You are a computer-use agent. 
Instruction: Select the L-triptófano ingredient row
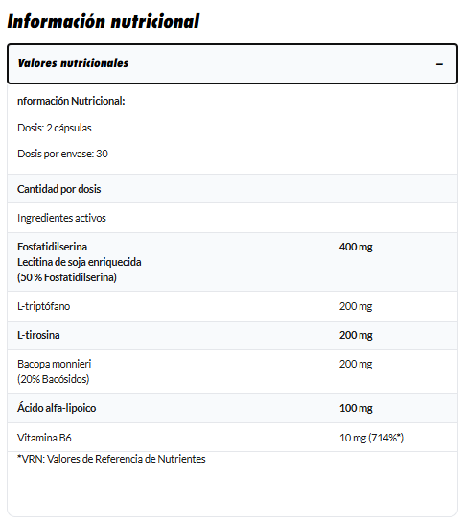[232, 306]
